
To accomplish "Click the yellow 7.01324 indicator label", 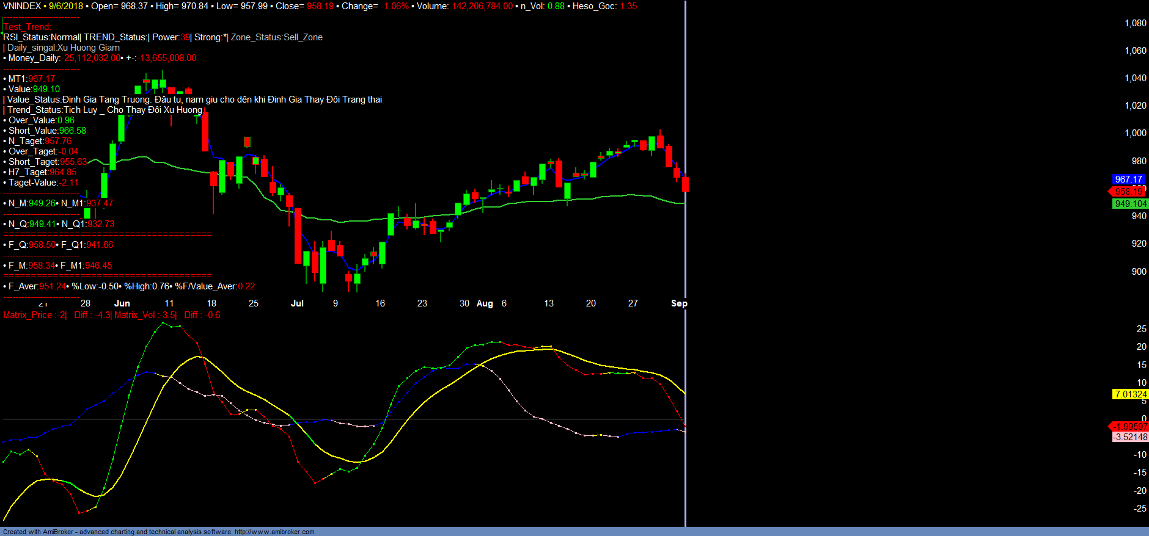I will tap(1130, 394).
